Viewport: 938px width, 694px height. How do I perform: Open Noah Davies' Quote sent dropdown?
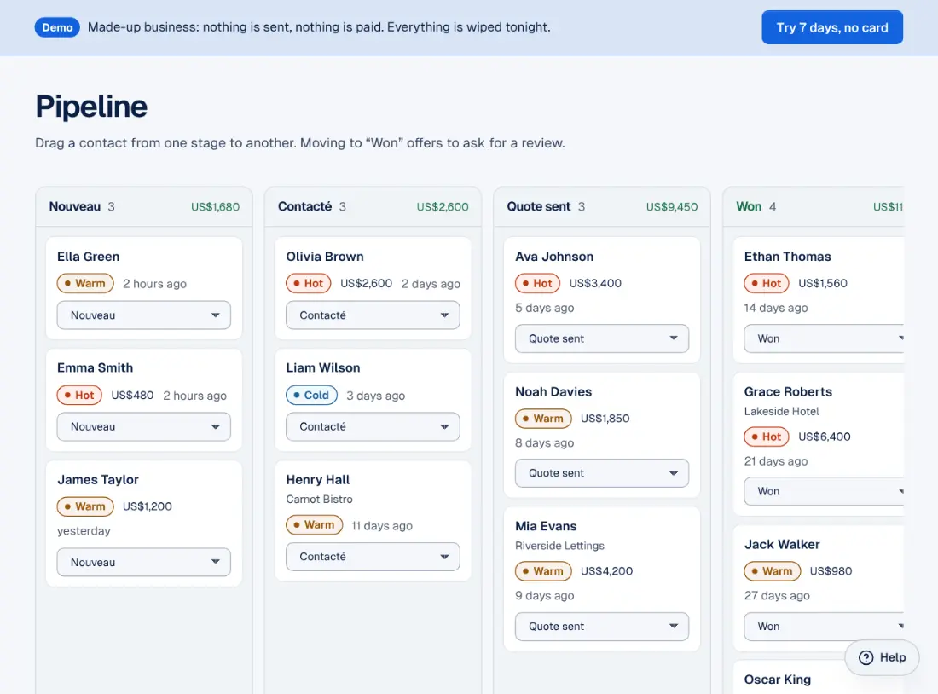(x=602, y=473)
